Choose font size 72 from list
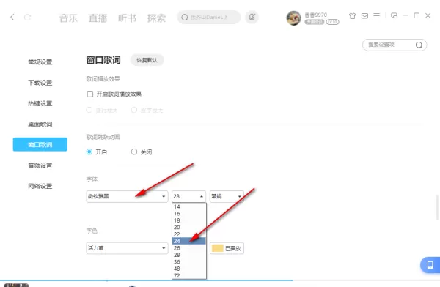The width and height of the screenshot is (440, 287). point(189,275)
